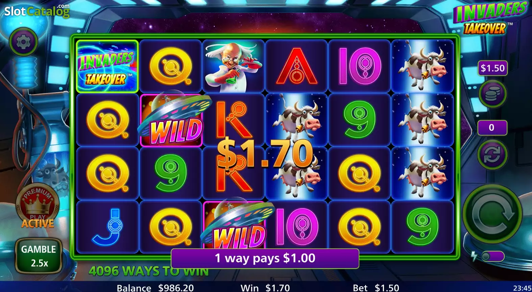Open the settings gear icon
The width and height of the screenshot is (532, 292).
click(23, 42)
